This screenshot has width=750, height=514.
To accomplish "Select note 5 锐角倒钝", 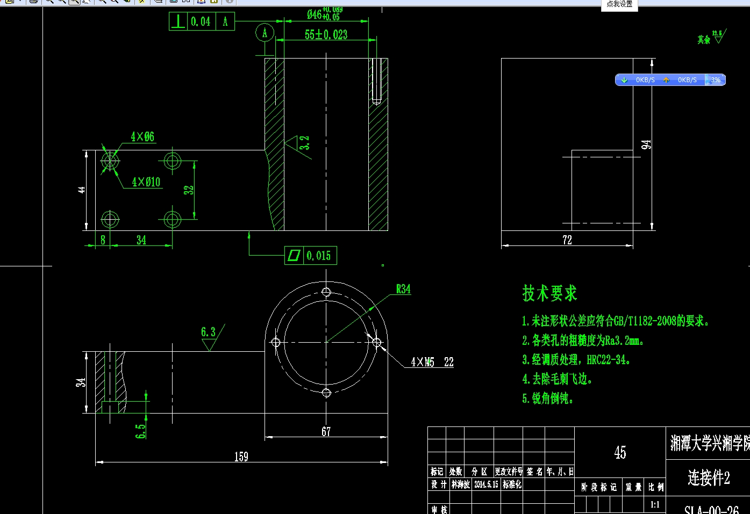I will pos(548,399).
